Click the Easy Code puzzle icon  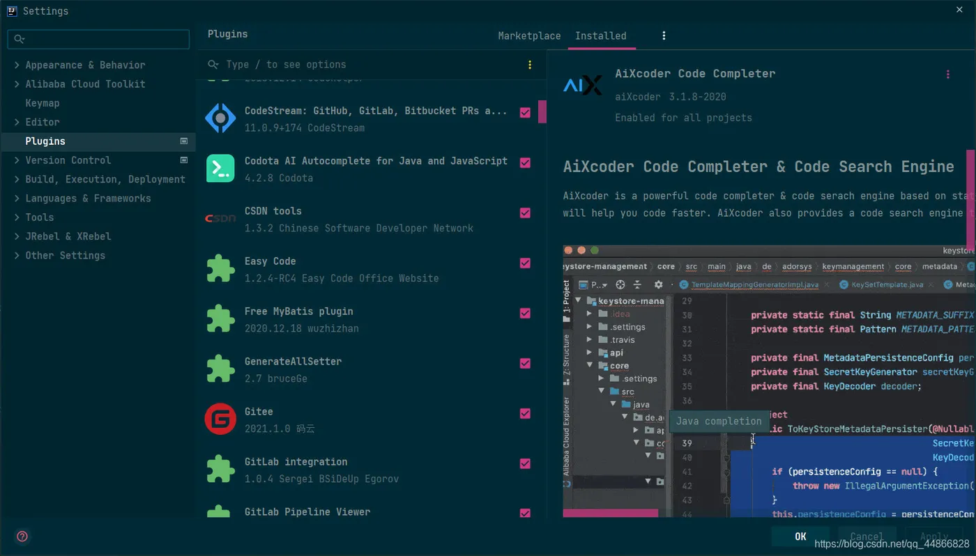tap(220, 269)
